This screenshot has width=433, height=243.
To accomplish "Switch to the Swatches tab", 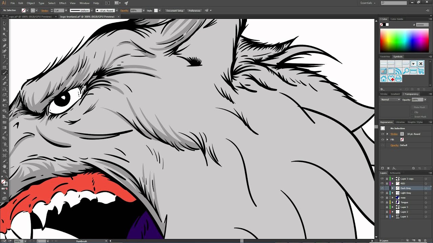I will click(385, 56).
